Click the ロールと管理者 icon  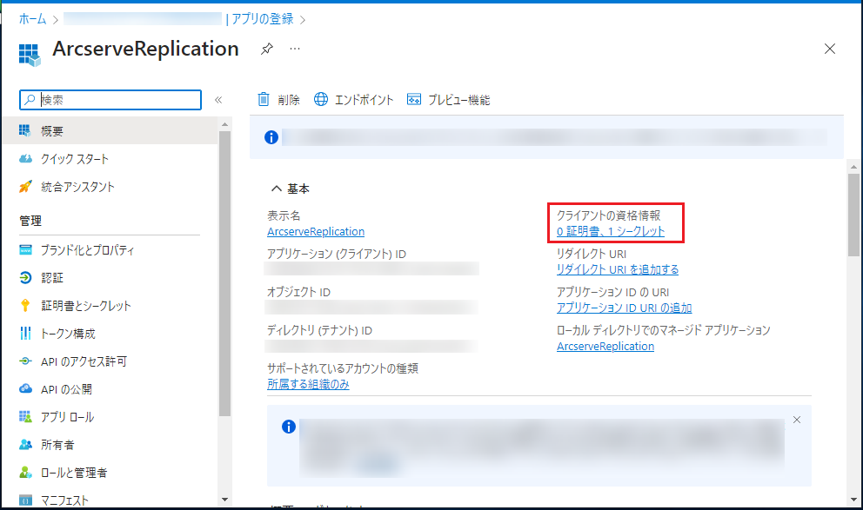25,472
